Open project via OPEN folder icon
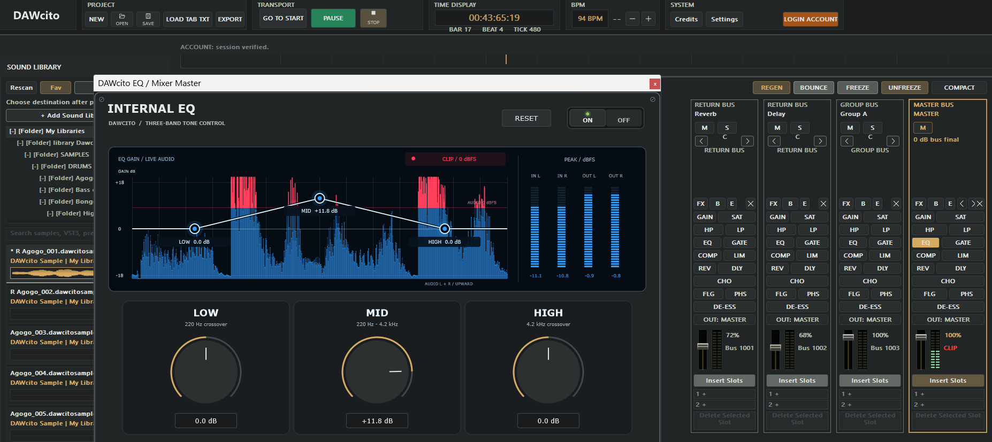The width and height of the screenshot is (992, 442). [122, 19]
